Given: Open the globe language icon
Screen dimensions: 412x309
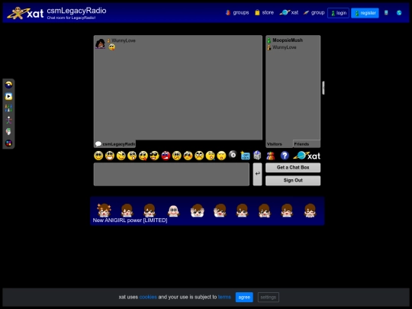Looking at the screenshot, I should click(x=399, y=13).
